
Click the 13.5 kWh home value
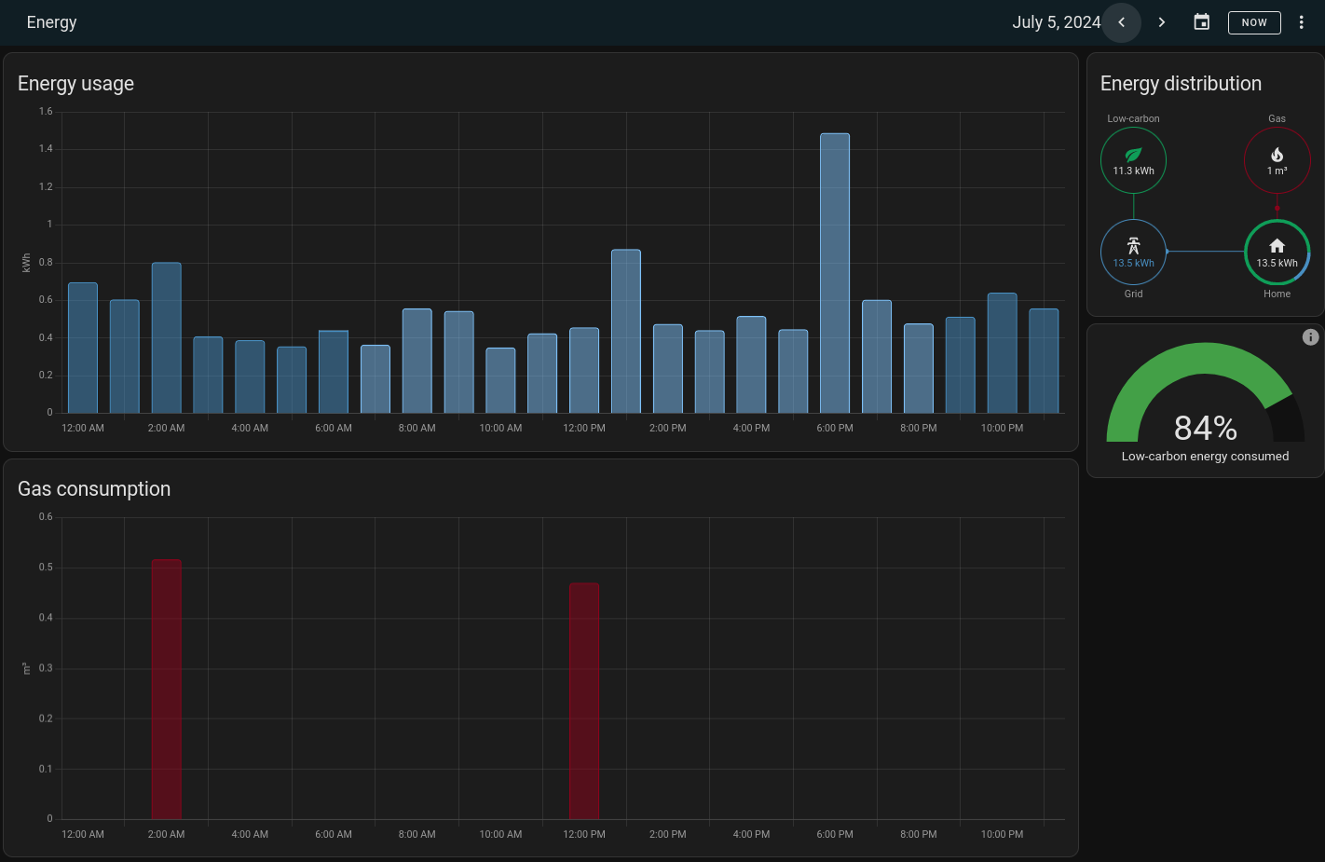[1277, 263]
